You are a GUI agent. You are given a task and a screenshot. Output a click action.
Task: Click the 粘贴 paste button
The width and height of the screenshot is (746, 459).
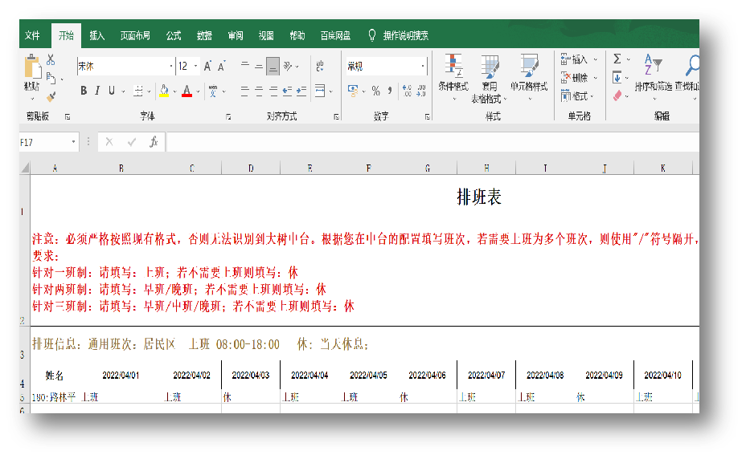click(32, 75)
